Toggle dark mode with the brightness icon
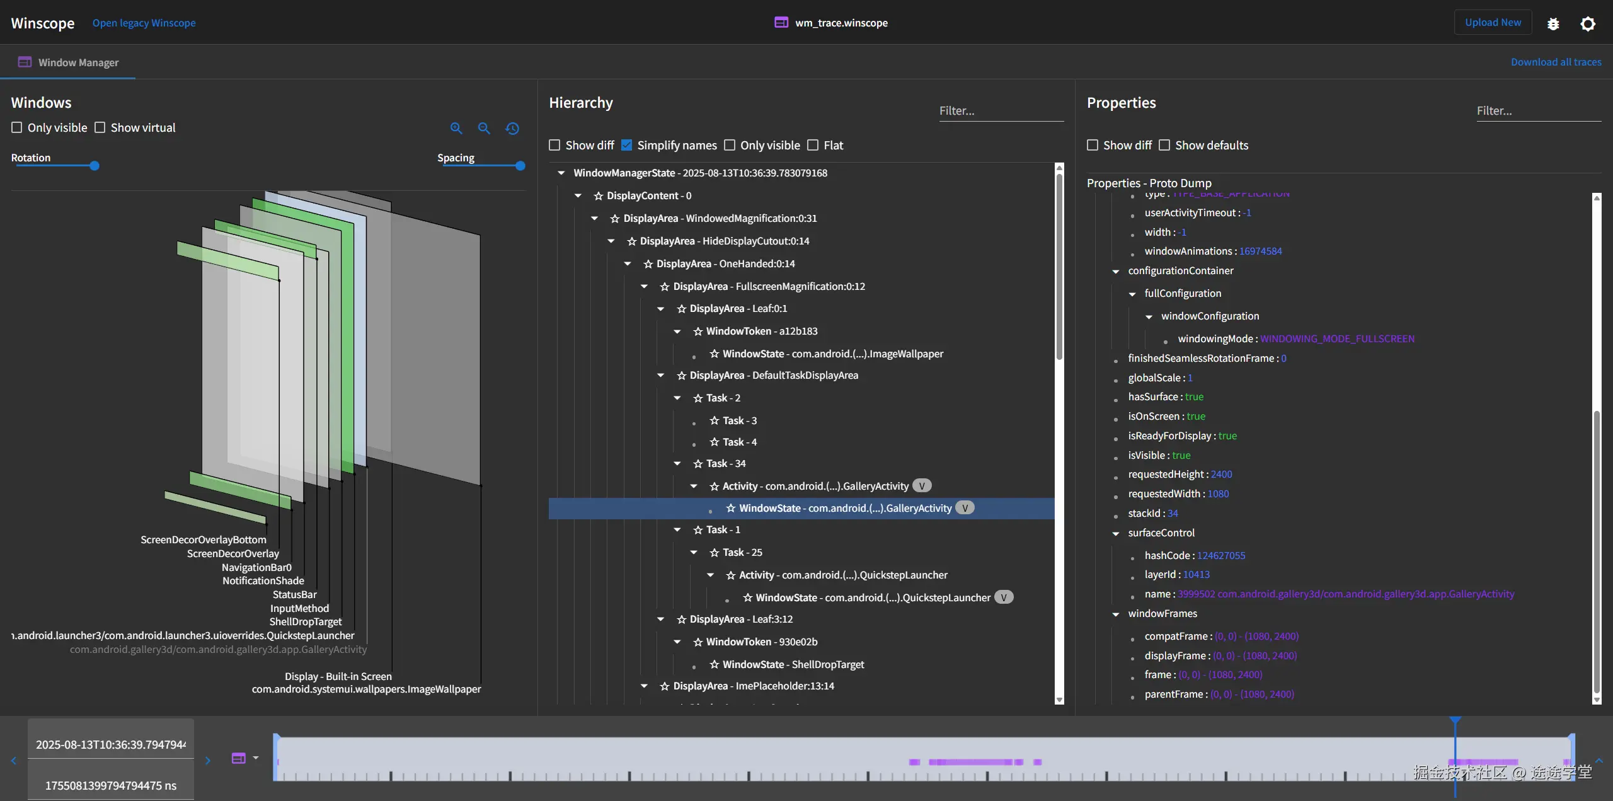1613x801 pixels. tap(1588, 24)
